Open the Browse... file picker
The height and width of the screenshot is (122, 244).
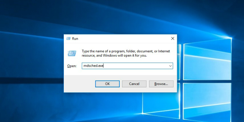(x=161, y=84)
